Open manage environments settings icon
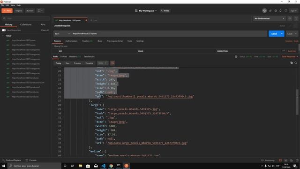300x169 pixels. point(296,19)
